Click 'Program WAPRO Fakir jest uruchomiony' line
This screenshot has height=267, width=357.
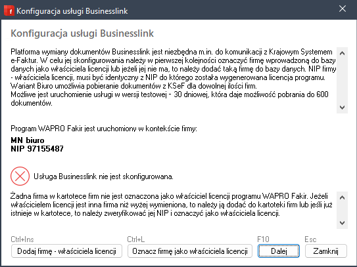click(104, 129)
